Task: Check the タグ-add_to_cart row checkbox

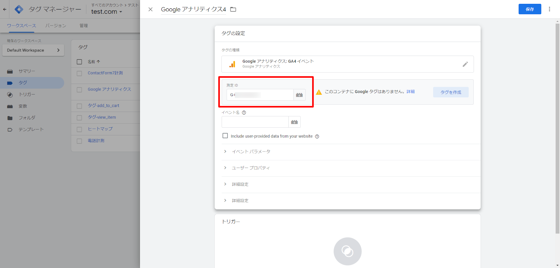Action: [x=79, y=106]
